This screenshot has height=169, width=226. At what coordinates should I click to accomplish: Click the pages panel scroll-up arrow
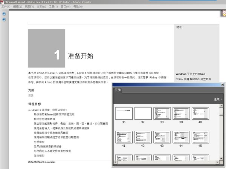click(221, 106)
